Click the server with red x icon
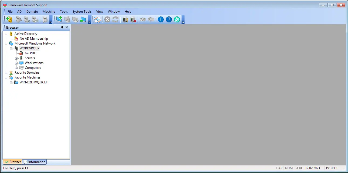Screen dimensions: 348x173 point(133,19)
